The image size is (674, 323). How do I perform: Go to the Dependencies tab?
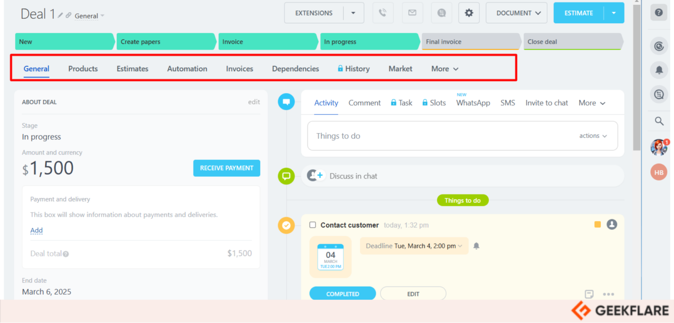coord(295,68)
